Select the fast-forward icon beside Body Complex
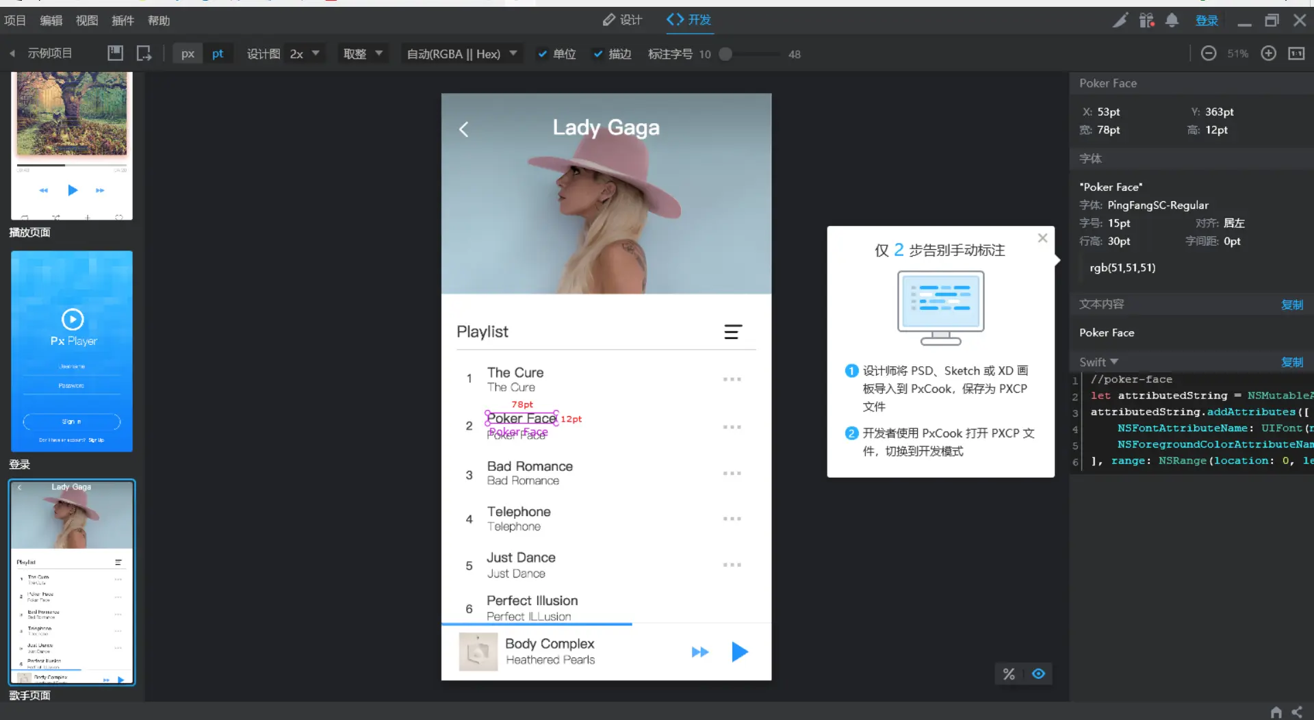The height and width of the screenshot is (720, 1314). tap(699, 652)
